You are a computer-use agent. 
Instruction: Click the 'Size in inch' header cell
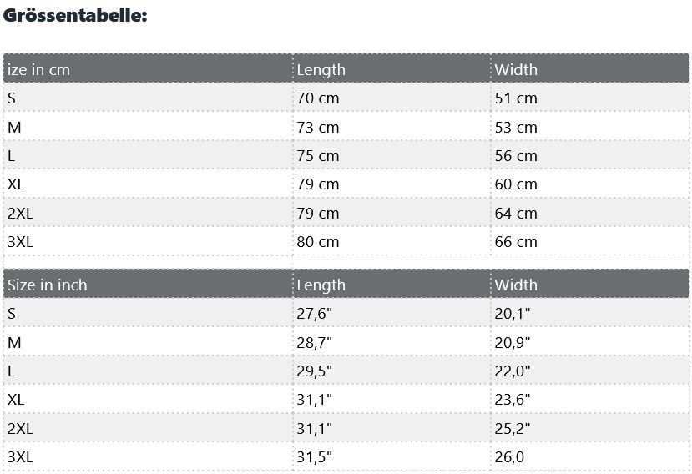48,285
